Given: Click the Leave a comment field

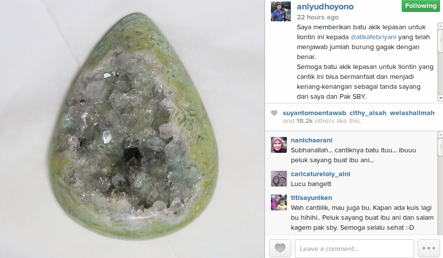Looking at the screenshot, I should point(354,249).
